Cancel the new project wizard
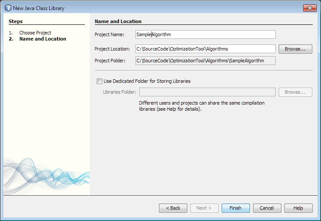Screen dimensions: 321x221 click(x=267, y=208)
